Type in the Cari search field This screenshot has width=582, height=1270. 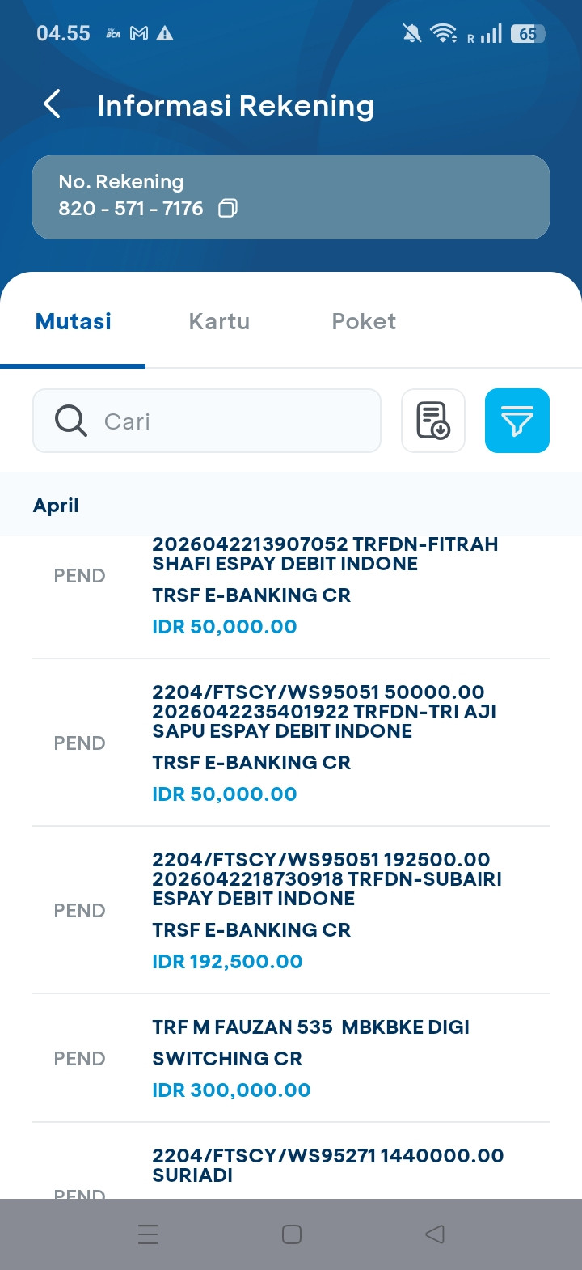point(234,421)
